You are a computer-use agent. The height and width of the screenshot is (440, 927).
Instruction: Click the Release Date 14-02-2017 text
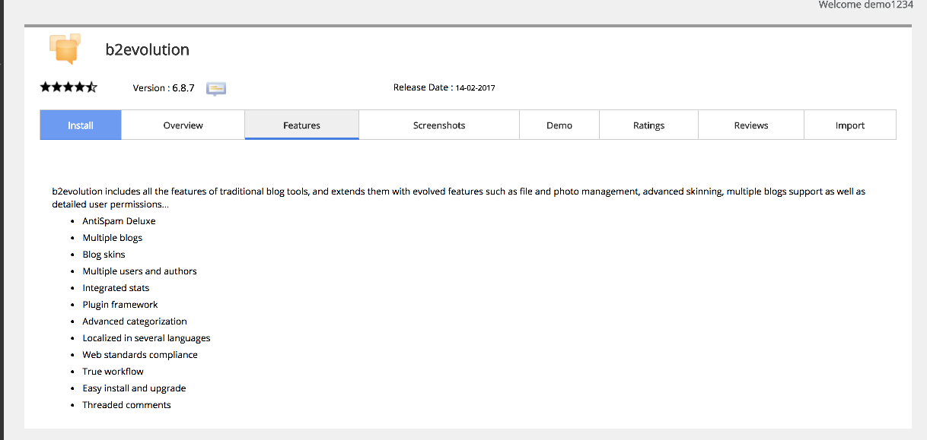click(x=444, y=87)
